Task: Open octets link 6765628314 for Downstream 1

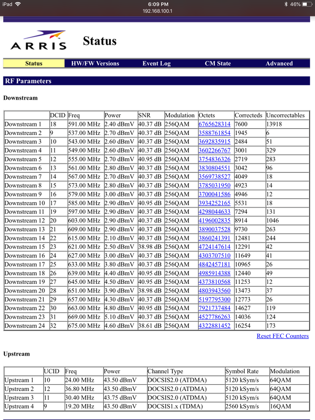Action: click(214, 124)
